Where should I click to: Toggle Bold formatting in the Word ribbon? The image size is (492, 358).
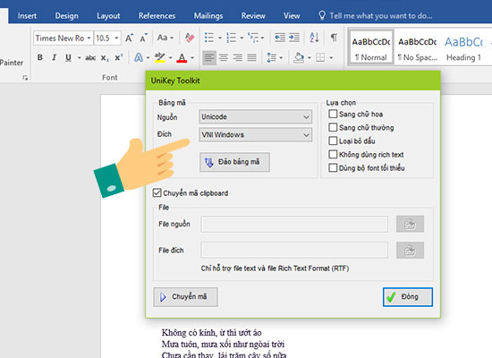(x=40, y=57)
